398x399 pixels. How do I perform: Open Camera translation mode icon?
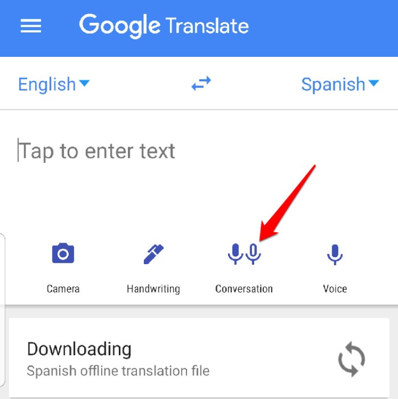click(x=63, y=253)
